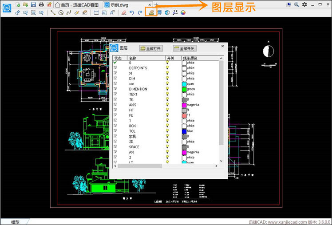Screen dimensions: 332x225
Task: Click the undo arrow icon
Action: coord(132,13)
